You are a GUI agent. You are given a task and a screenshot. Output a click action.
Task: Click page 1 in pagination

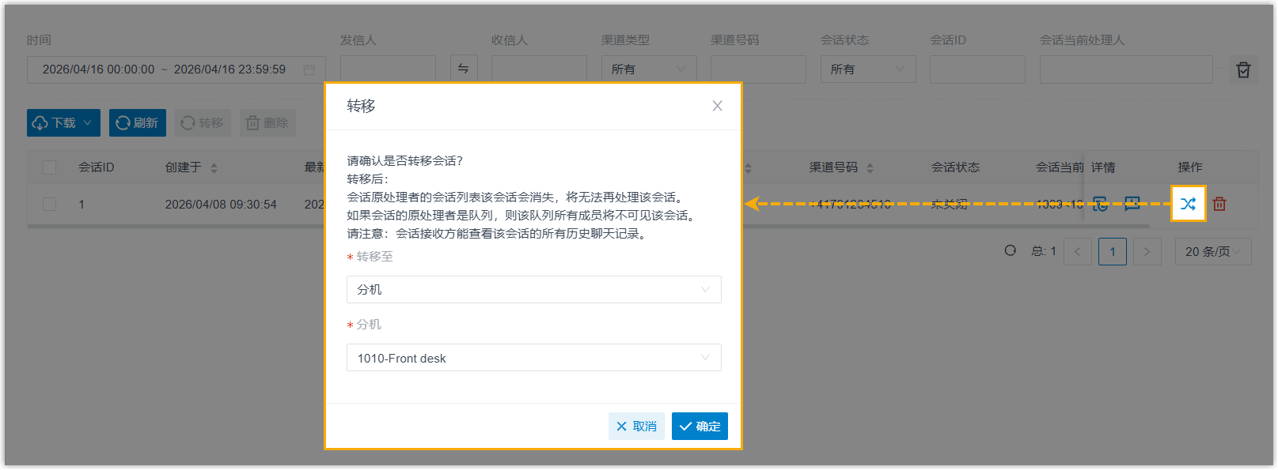pyautogui.click(x=1112, y=251)
